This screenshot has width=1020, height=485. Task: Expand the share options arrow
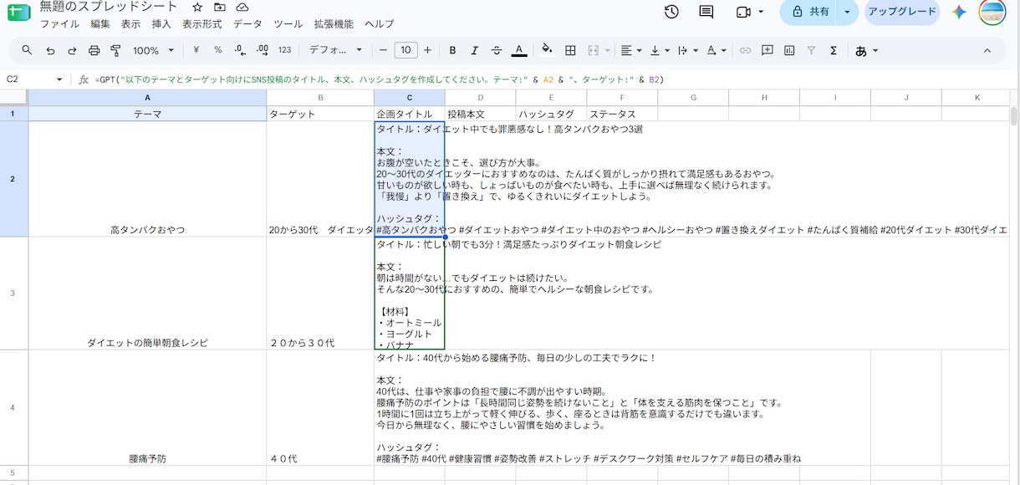tap(848, 12)
